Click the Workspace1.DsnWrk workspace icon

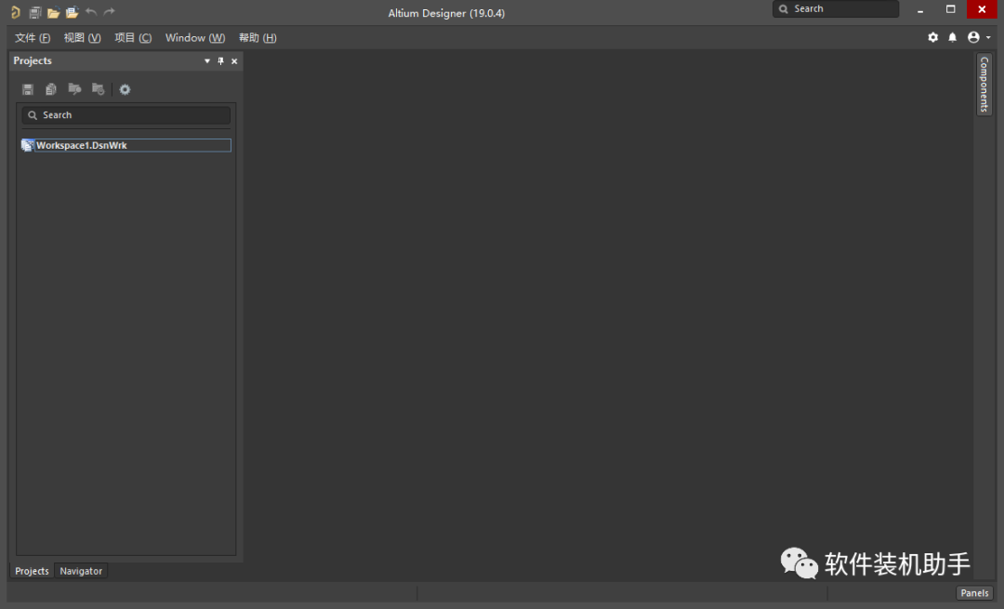point(28,145)
